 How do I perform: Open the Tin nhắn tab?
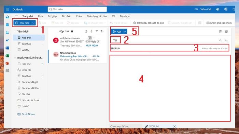pos(67,16)
